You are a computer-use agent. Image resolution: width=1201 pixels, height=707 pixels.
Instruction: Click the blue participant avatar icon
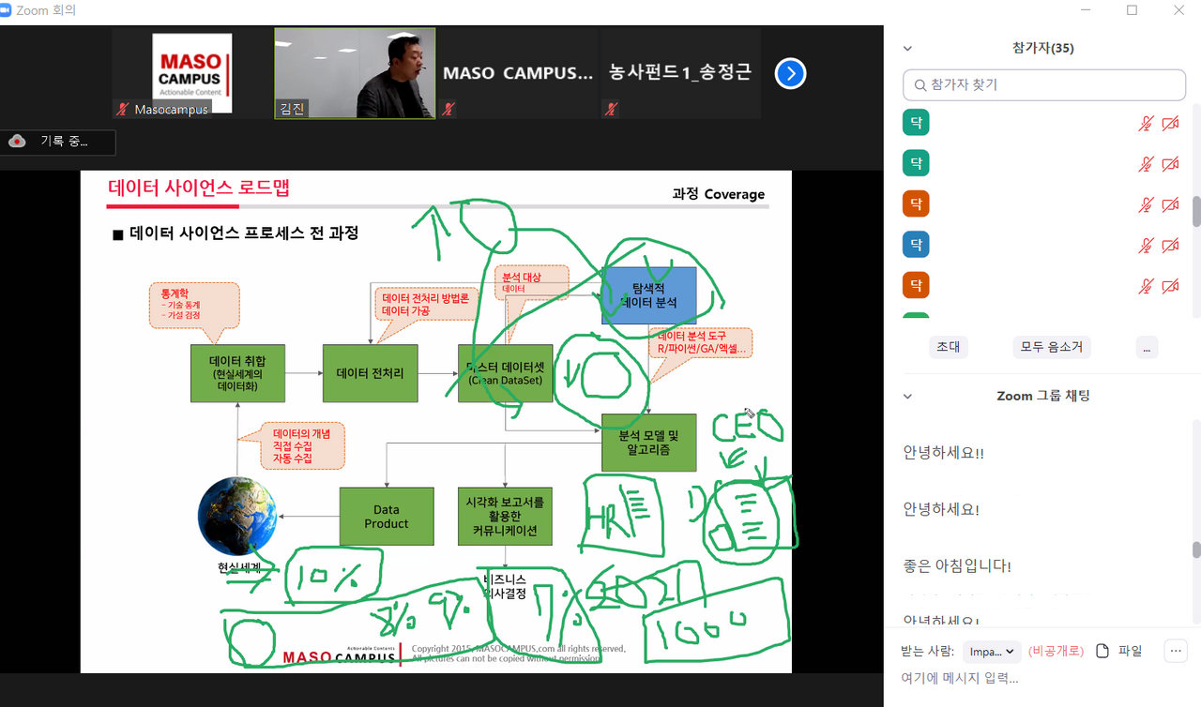coord(916,245)
